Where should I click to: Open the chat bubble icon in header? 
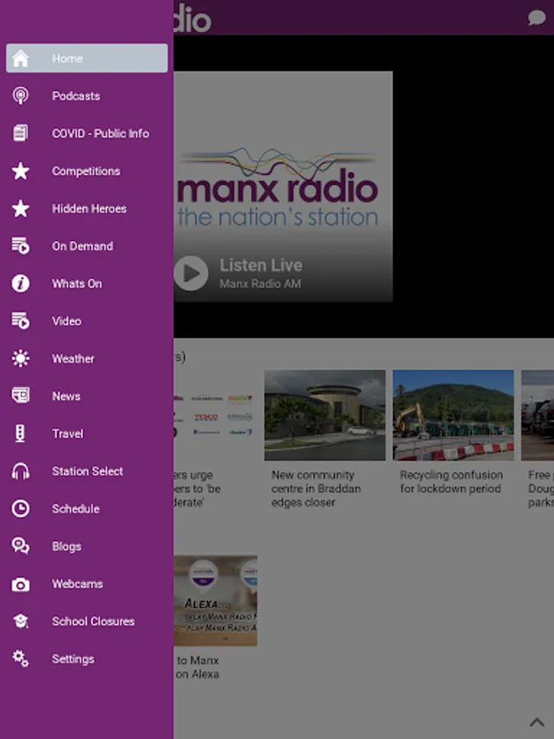tap(537, 18)
